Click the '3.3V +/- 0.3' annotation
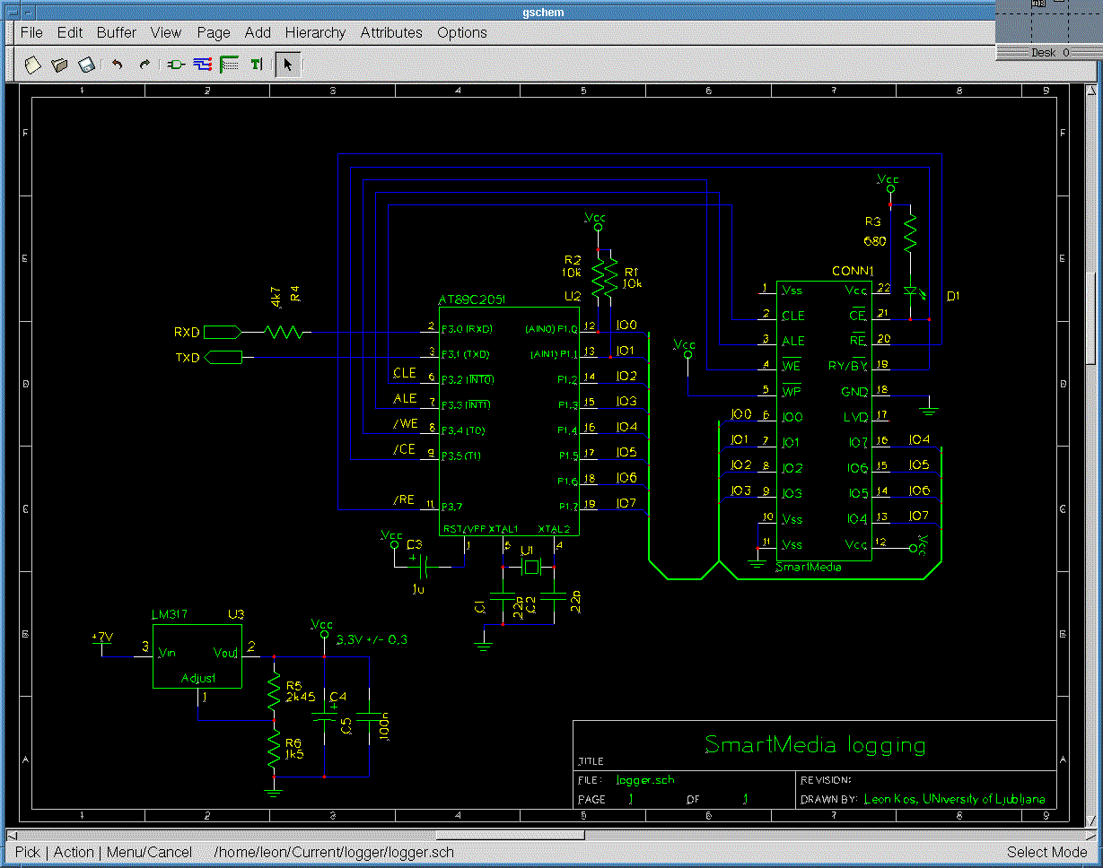The width and height of the screenshot is (1103, 868). (x=372, y=639)
